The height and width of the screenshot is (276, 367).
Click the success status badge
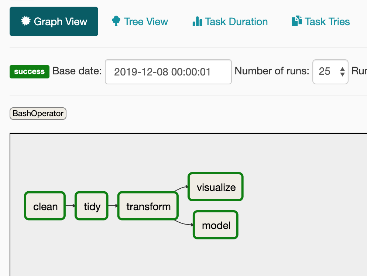[x=30, y=71]
